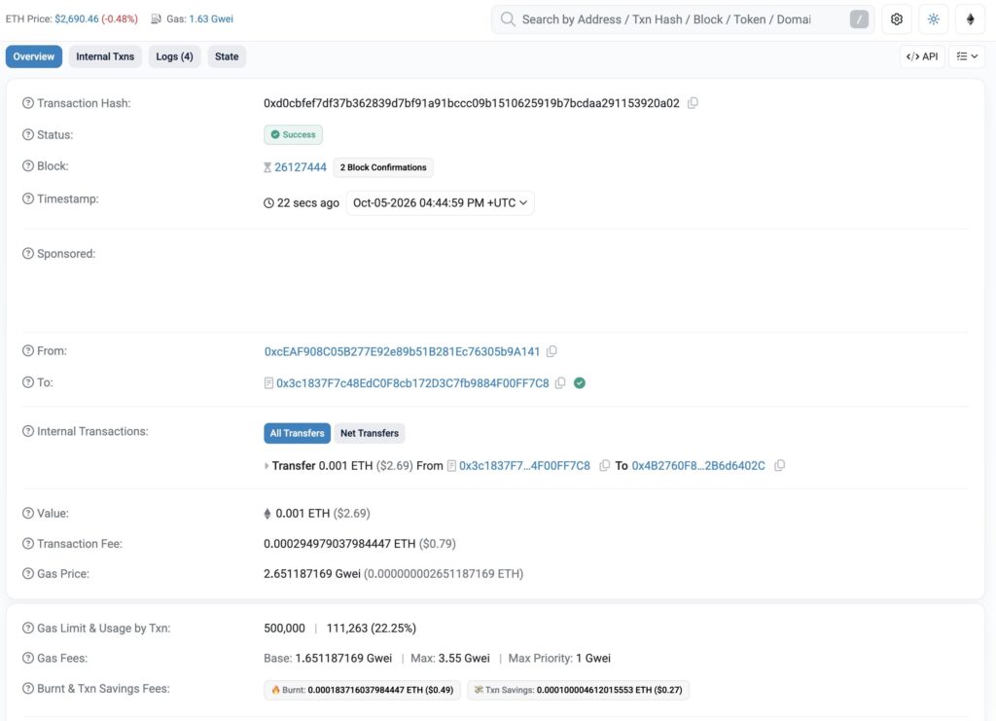Click the contract document icon before To address

[x=268, y=383]
